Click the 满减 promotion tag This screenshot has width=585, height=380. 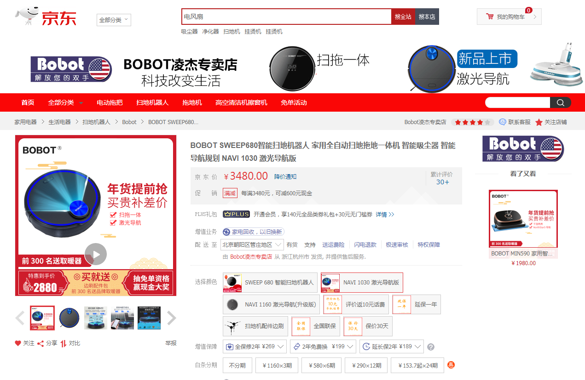click(230, 193)
